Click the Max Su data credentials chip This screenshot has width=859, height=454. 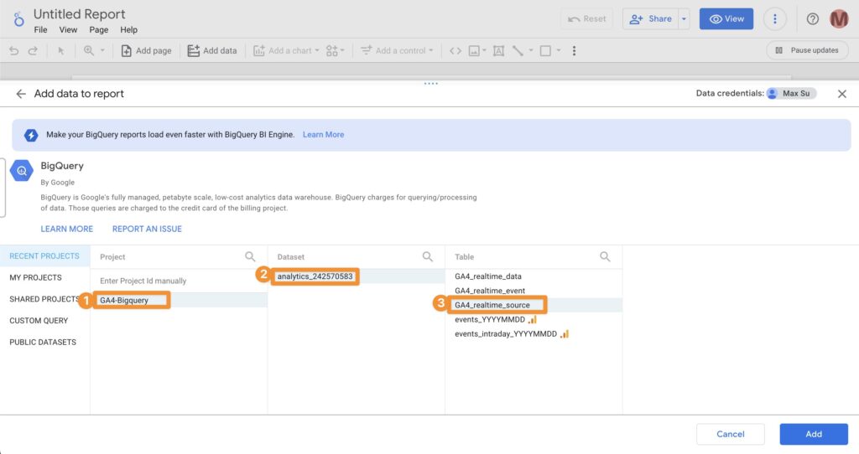pos(792,94)
